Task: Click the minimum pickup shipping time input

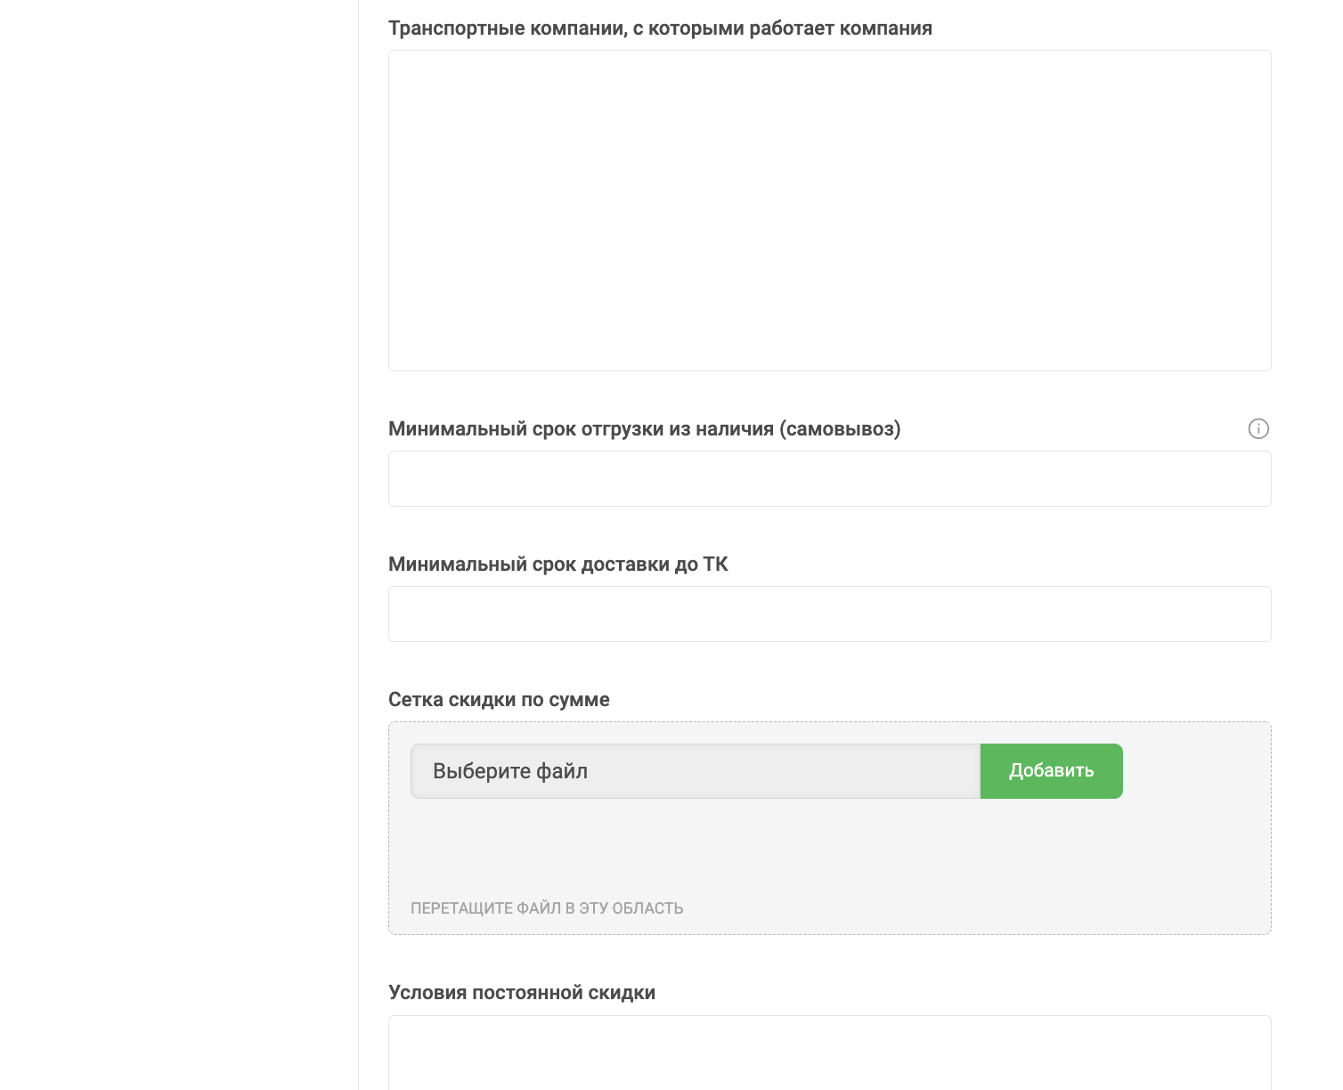Action: [829, 479]
